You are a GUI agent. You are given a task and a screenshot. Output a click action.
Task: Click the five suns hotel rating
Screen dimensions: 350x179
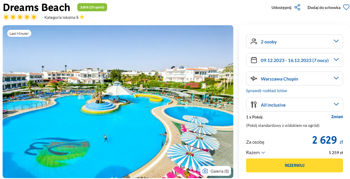tap(20, 17)
